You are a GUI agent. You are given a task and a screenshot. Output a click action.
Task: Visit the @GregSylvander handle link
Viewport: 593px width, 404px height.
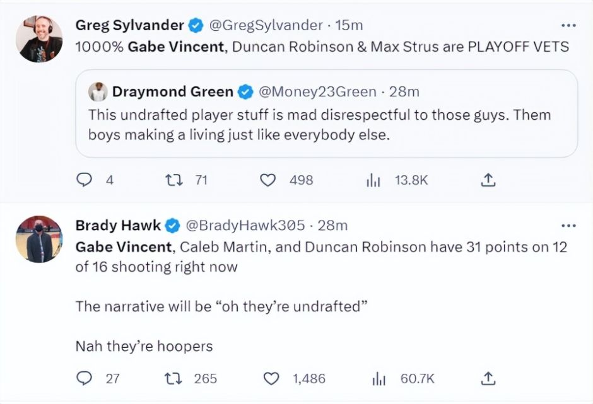265,26
